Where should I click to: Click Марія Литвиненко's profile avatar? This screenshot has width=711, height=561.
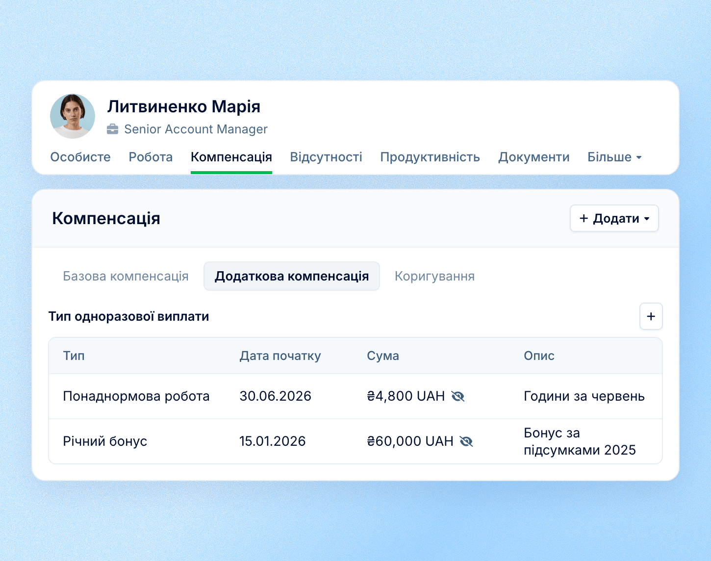pyautogui.click(x=73, y=116)
